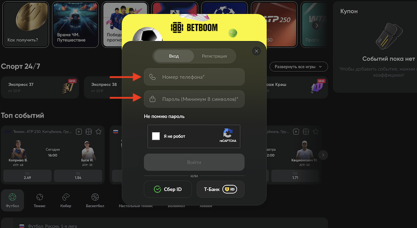
Task: Play video stream for Коприва–Бусе match
Action: [x=79, y=132]
